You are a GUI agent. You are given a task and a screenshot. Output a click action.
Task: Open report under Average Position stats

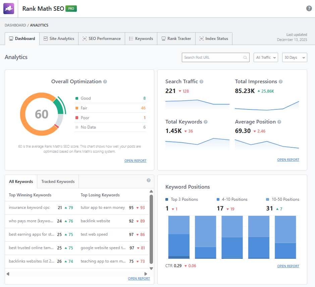[x=288, y=159]
